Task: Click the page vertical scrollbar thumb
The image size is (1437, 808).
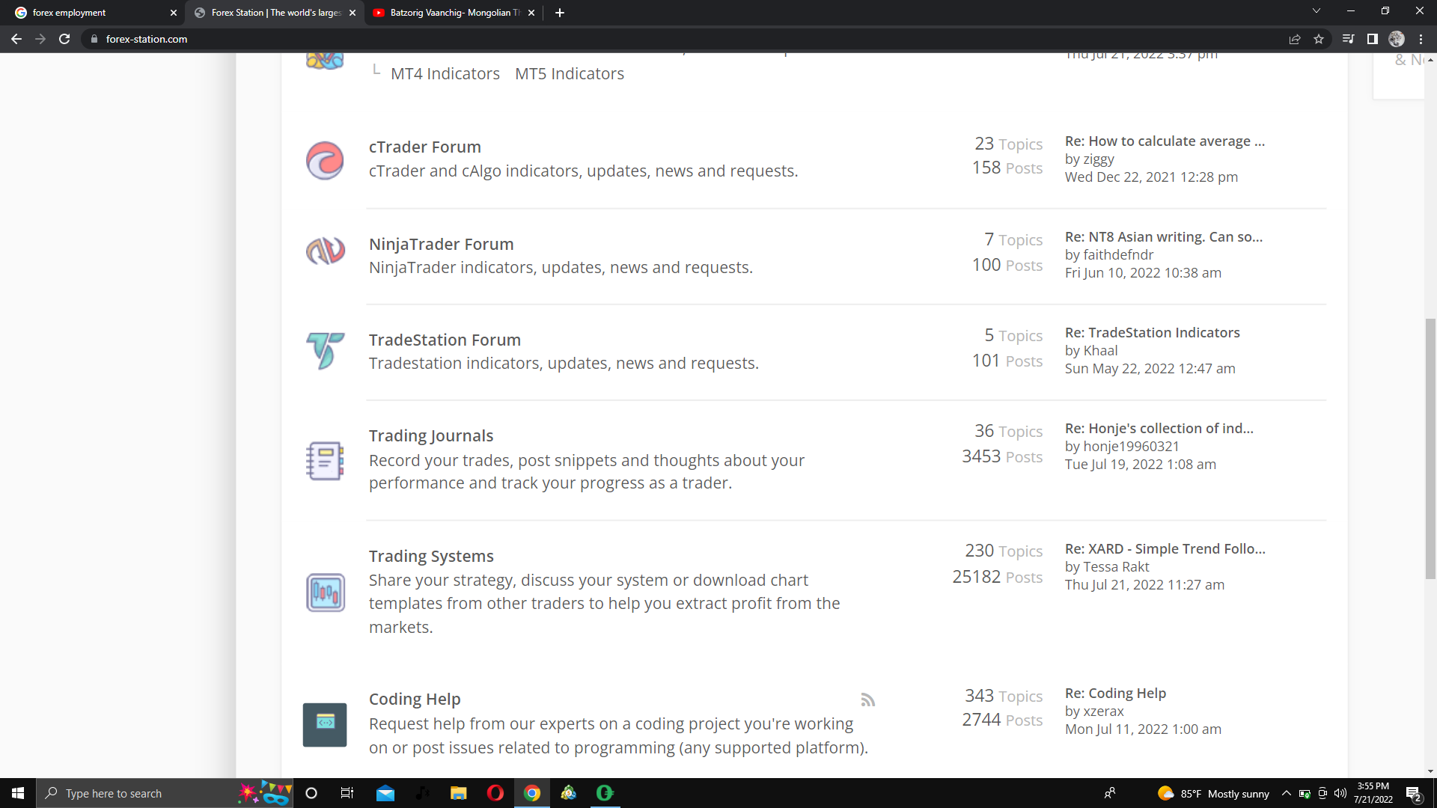Action: tap(1430, 449)
